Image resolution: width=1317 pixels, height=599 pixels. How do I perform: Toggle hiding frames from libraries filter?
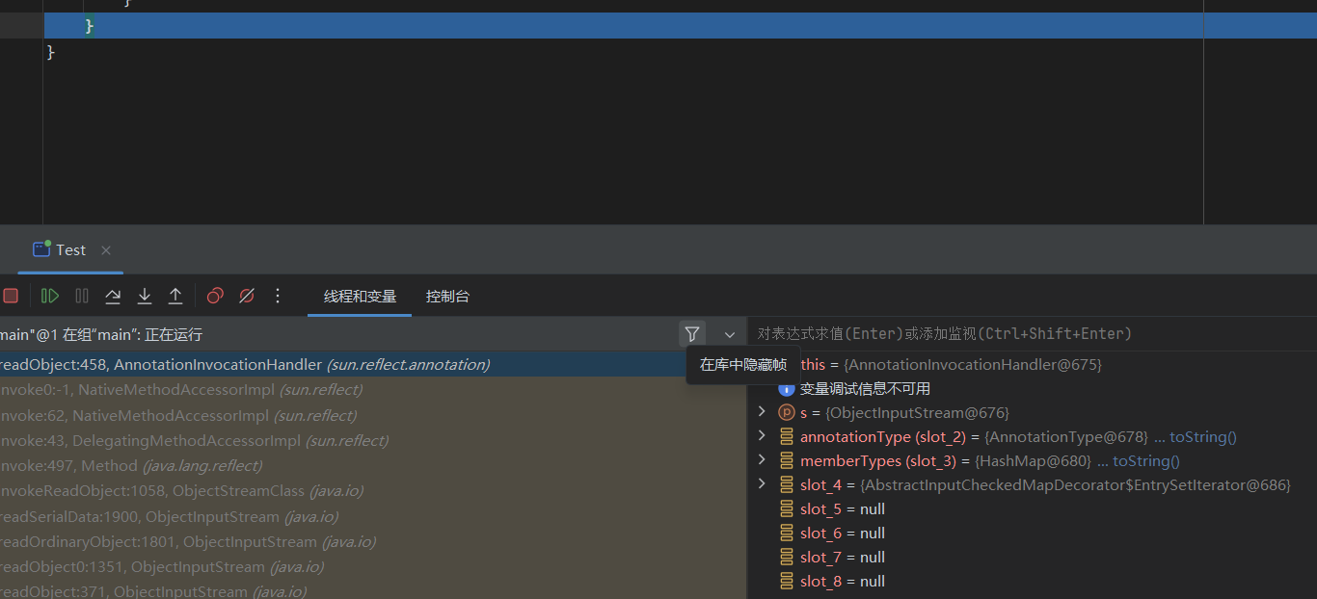[691, 334]
